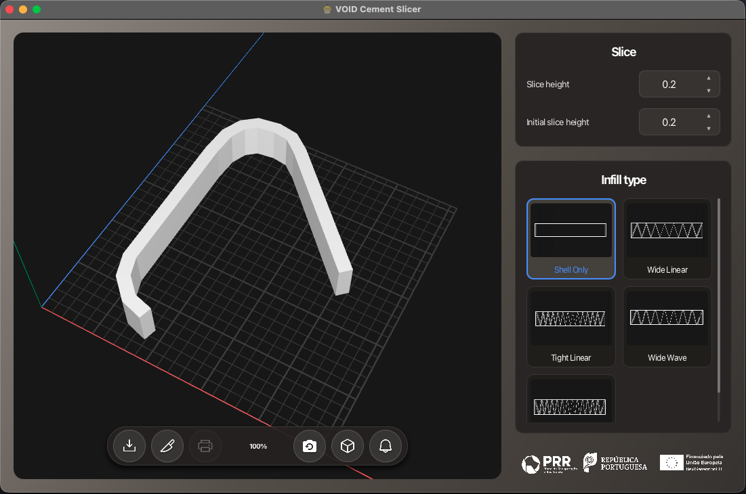
Task: Click the 100% zoom label
Action: coord(258,447)
